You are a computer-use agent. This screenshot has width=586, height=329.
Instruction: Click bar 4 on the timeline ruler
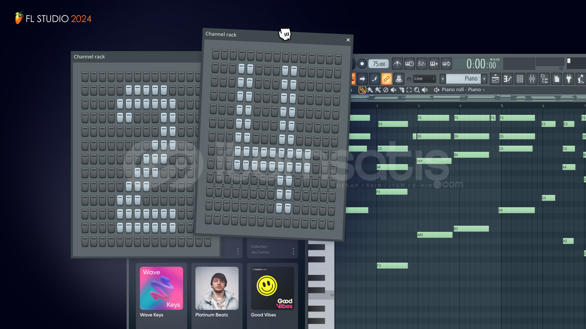tap(460, 105)
